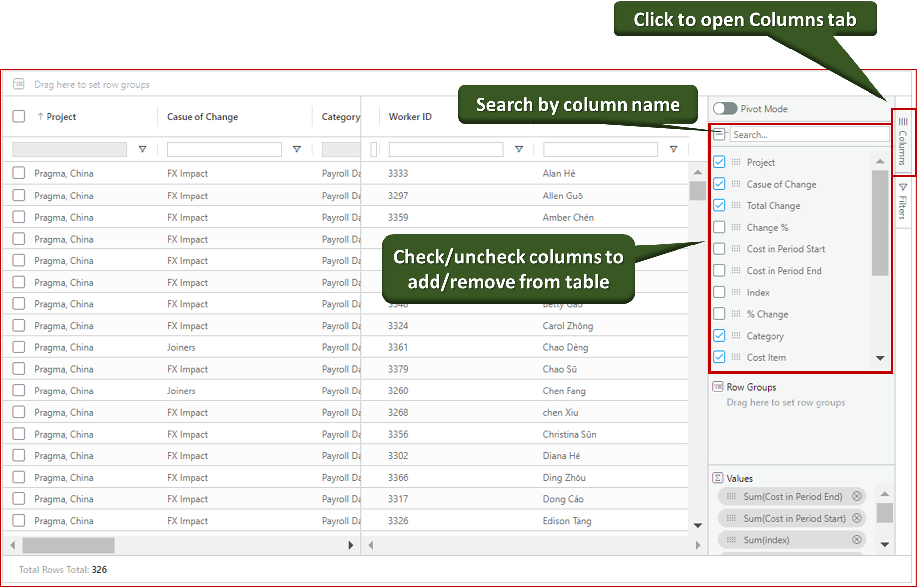
Task: Open the Filters side tab
Action: pyautogui.click(x=903, y=201)
